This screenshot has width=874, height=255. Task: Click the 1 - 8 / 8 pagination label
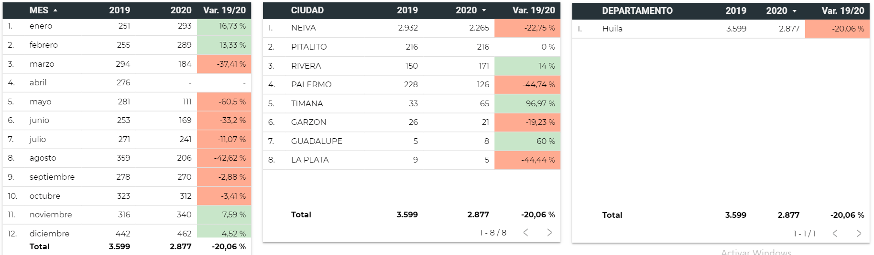(x=492, y=233)
